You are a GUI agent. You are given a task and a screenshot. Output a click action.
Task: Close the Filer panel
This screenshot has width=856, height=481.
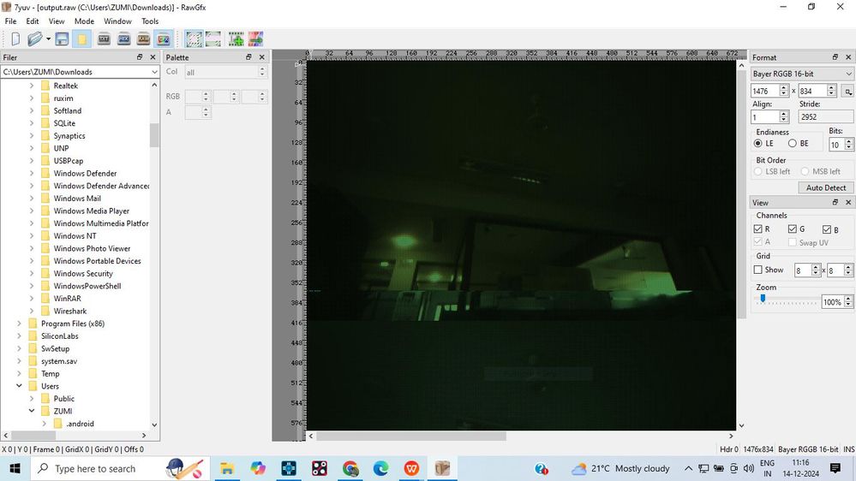(153, 56)
